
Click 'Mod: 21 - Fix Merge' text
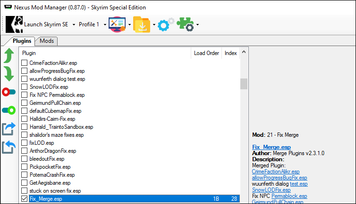tap(275, 135)
